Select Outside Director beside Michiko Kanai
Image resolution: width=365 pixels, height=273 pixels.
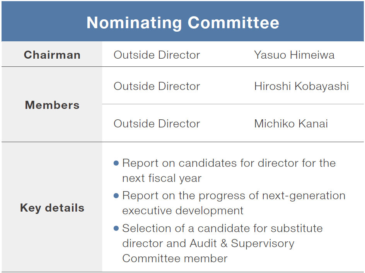(x=157, y=124)
